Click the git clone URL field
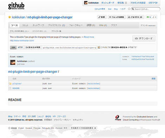 (x=69, y=48)
